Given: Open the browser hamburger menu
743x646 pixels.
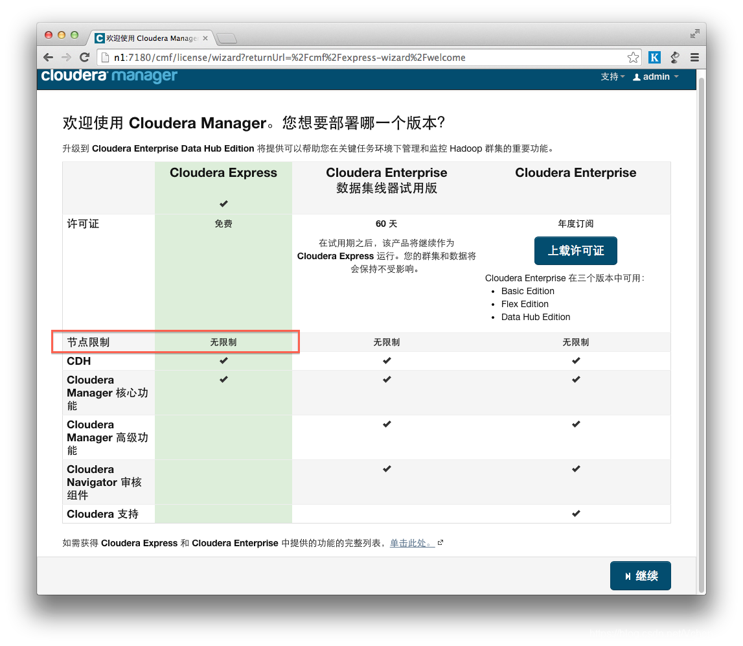Looking at the screenshot, I should 694,58.
